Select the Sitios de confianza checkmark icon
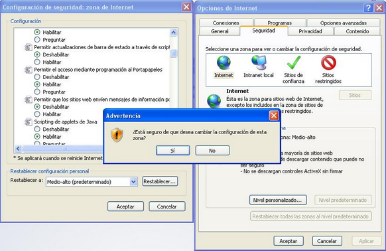 point(293,62)
